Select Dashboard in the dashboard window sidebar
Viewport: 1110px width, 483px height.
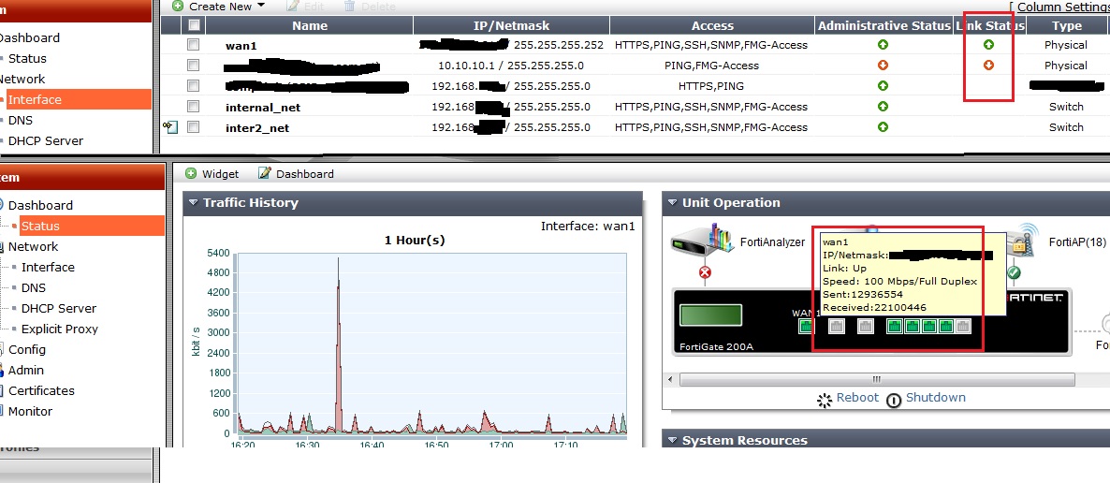click(40, 205)
